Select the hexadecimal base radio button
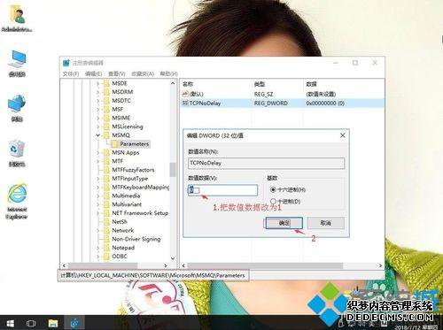This screenshot has height=330, width=443. (x=273, y=189)
